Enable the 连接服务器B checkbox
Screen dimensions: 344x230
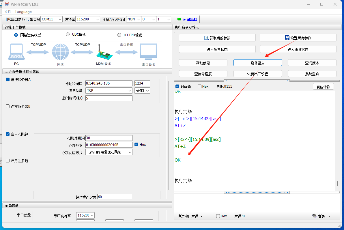pos(8,106)
